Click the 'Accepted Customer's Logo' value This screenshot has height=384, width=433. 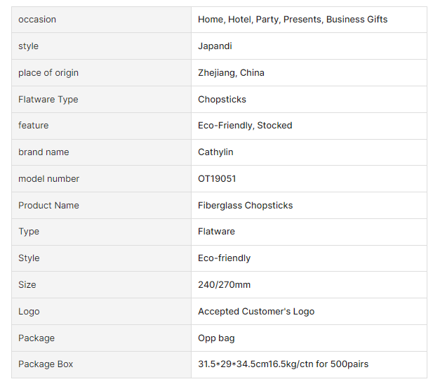pos(256,312)
